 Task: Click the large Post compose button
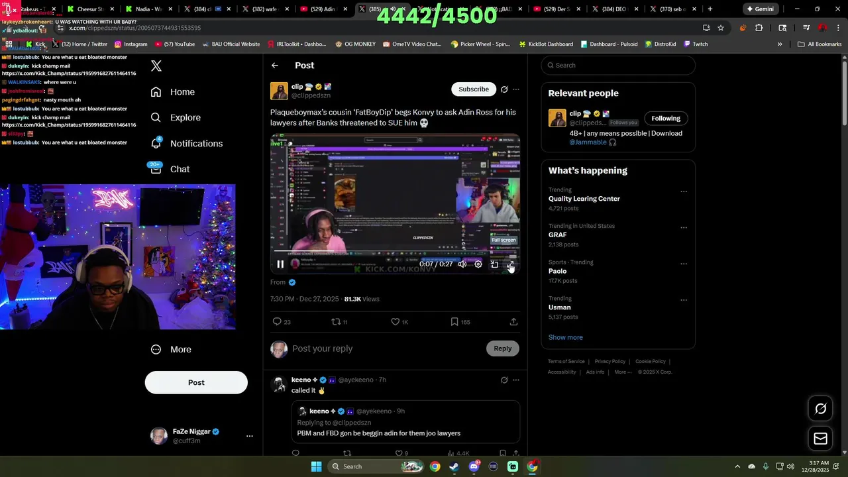(196, 382)
